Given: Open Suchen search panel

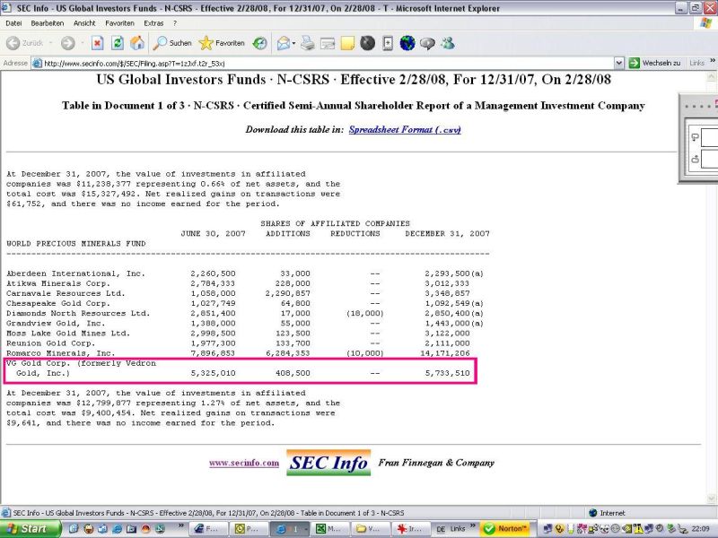Looking at the screenshot, I should (172, 43).
